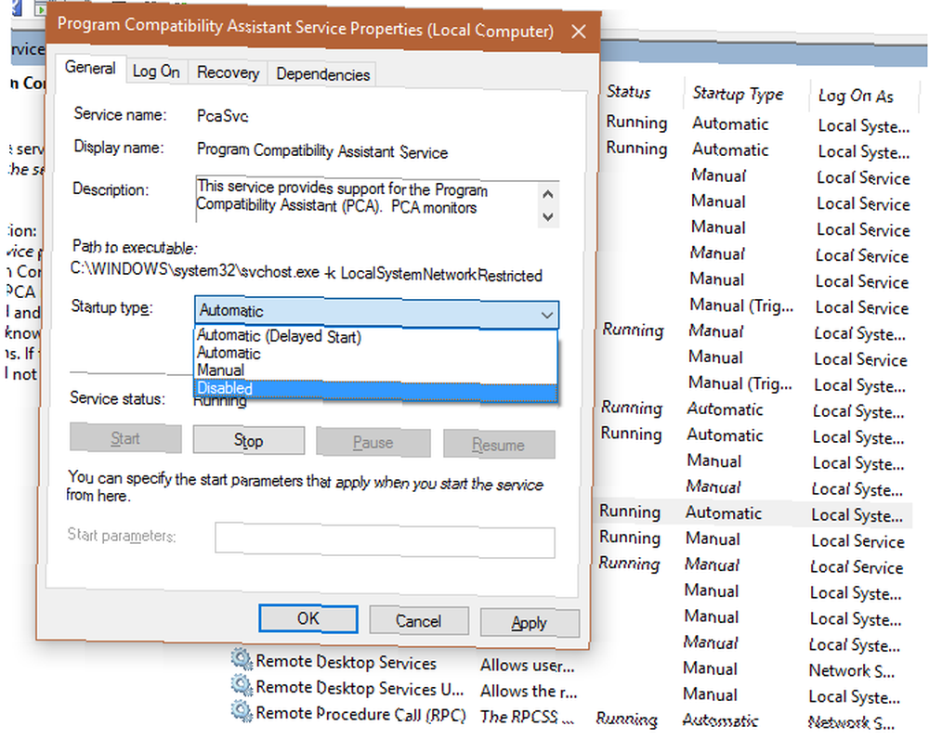Click the greyed-out Pause button

(373, 443)
